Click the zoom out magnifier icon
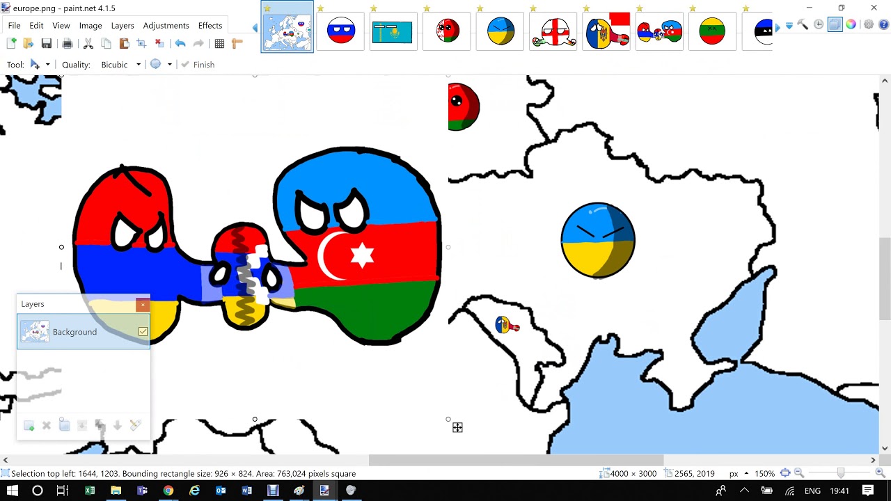Viewport: 891px width, 501px height. tap(799, 473)
